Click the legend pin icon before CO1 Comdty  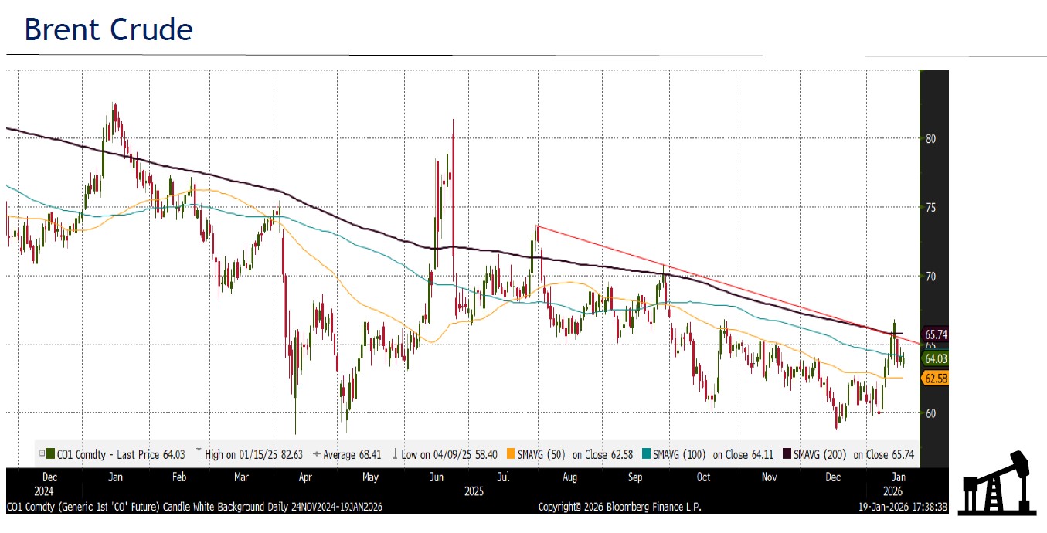pos(41,454)
